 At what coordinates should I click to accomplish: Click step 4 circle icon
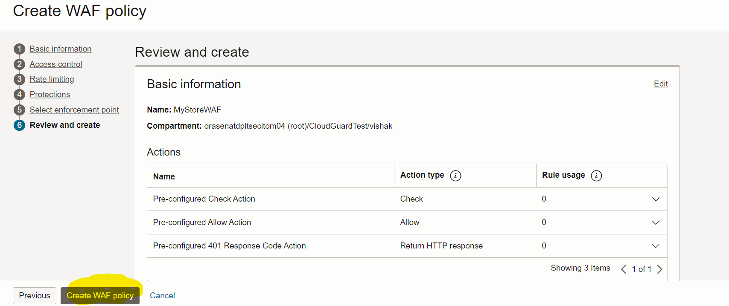(x=19, y=95)
